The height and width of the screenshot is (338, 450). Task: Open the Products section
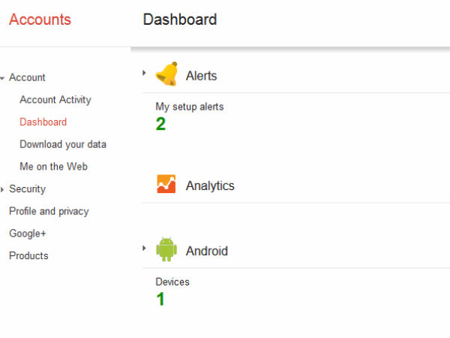coord(28,255)
